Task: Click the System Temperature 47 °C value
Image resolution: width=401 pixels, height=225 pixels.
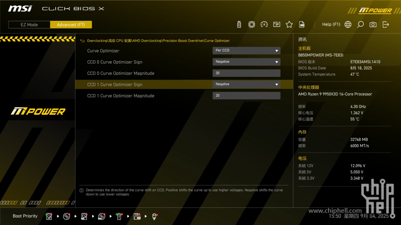Action: pos(355,74)
